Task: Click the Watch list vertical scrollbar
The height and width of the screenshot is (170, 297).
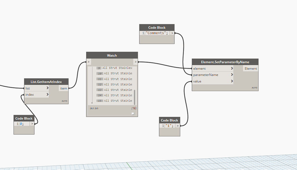Action: pos(135,97)
